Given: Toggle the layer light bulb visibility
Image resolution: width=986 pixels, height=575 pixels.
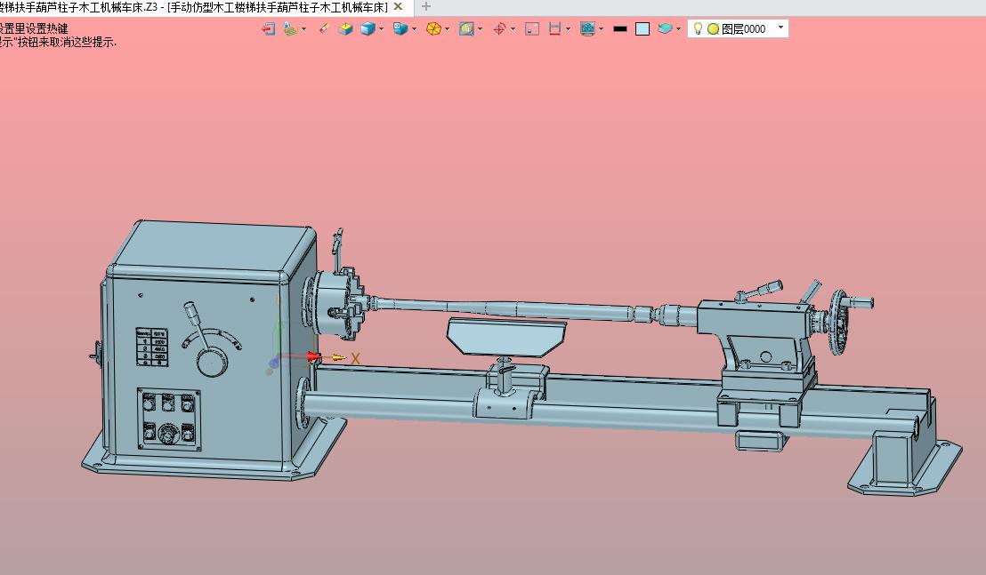Looking at the screenshot, I should pos(699,28).
